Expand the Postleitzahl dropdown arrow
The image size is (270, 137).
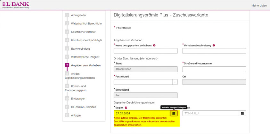(175, 82)
